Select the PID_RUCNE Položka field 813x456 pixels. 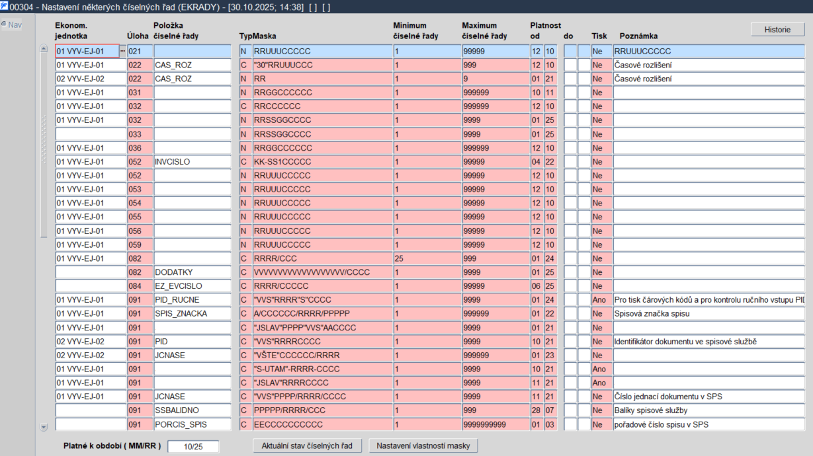[193, 299]
